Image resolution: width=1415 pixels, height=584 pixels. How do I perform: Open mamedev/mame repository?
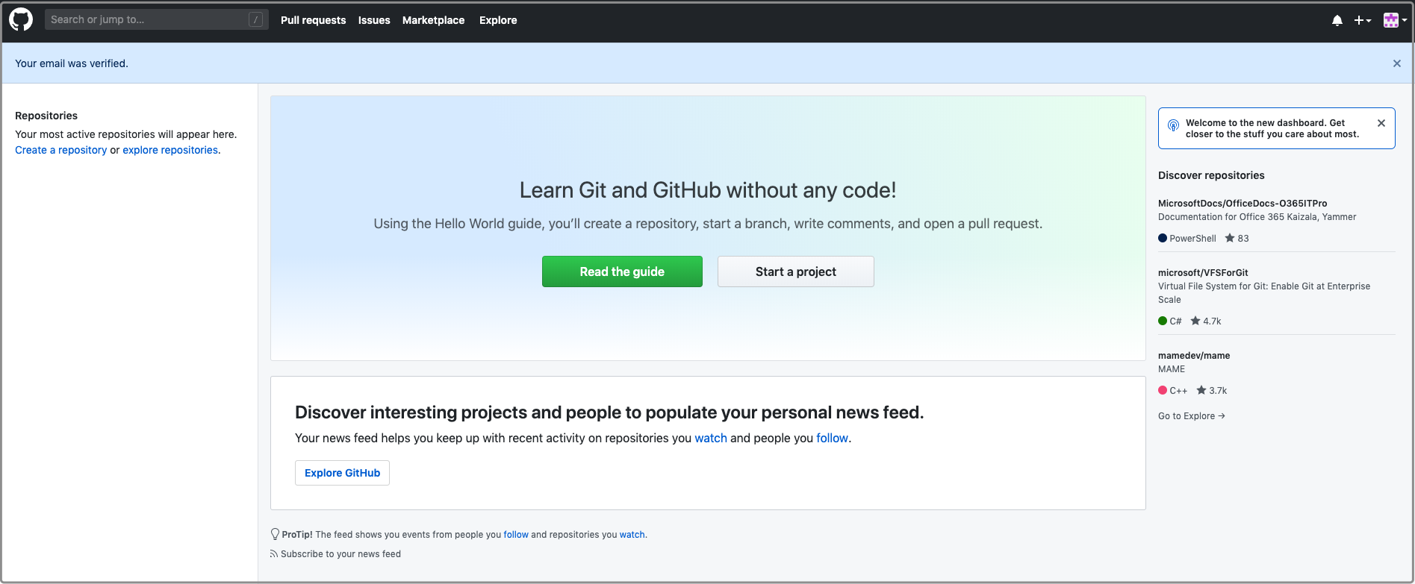point(1194,355)
